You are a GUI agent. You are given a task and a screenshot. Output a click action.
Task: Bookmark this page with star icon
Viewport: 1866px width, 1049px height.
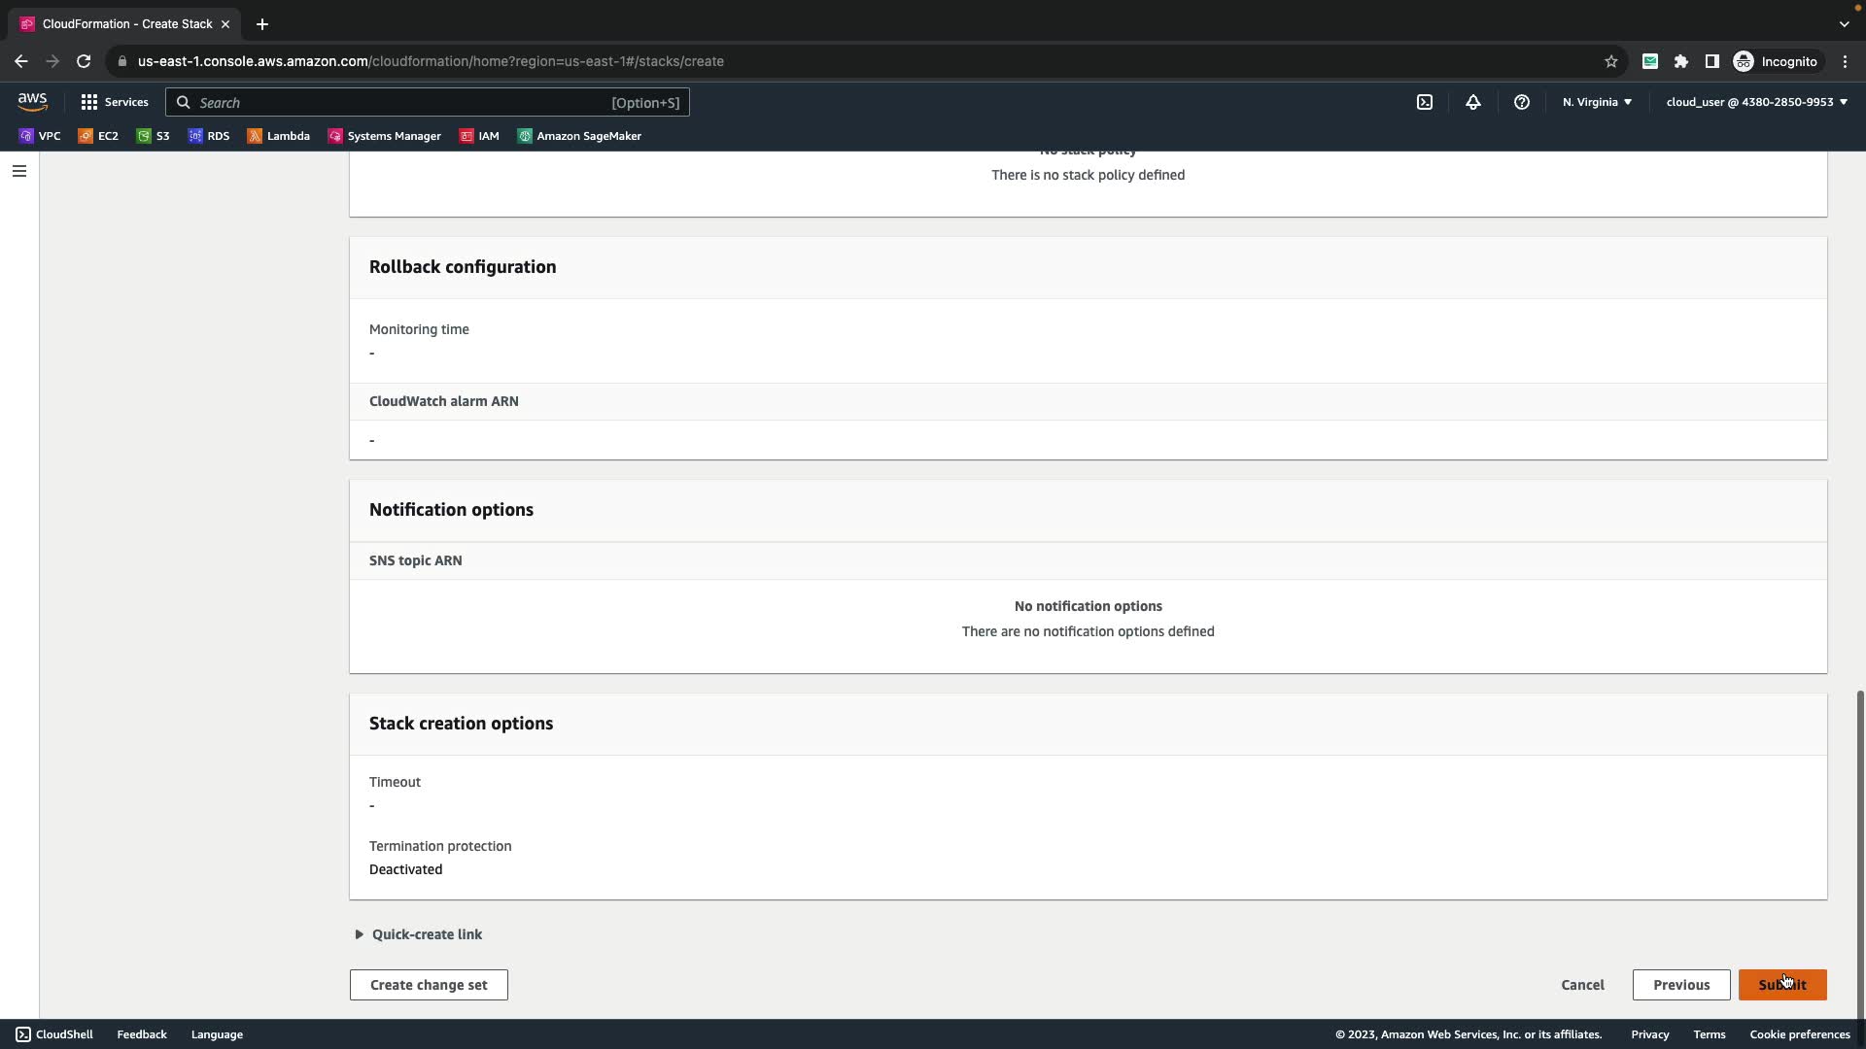coord(1610,61)
